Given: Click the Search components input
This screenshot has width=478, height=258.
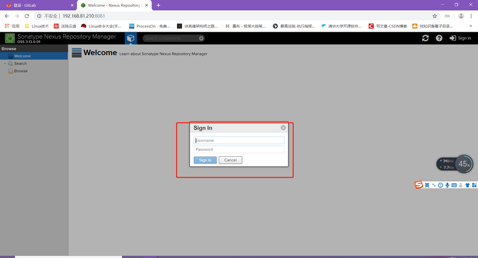Looking at the screenshot, I should (x=171, y=38).
